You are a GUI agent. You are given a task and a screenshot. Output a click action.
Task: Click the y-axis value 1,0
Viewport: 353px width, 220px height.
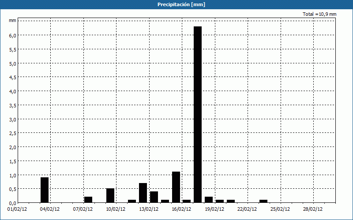click(13, 175)
